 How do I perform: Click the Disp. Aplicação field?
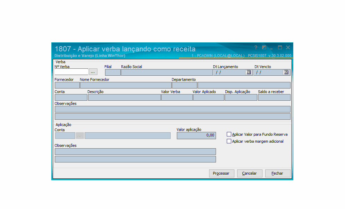coord(241,97)
